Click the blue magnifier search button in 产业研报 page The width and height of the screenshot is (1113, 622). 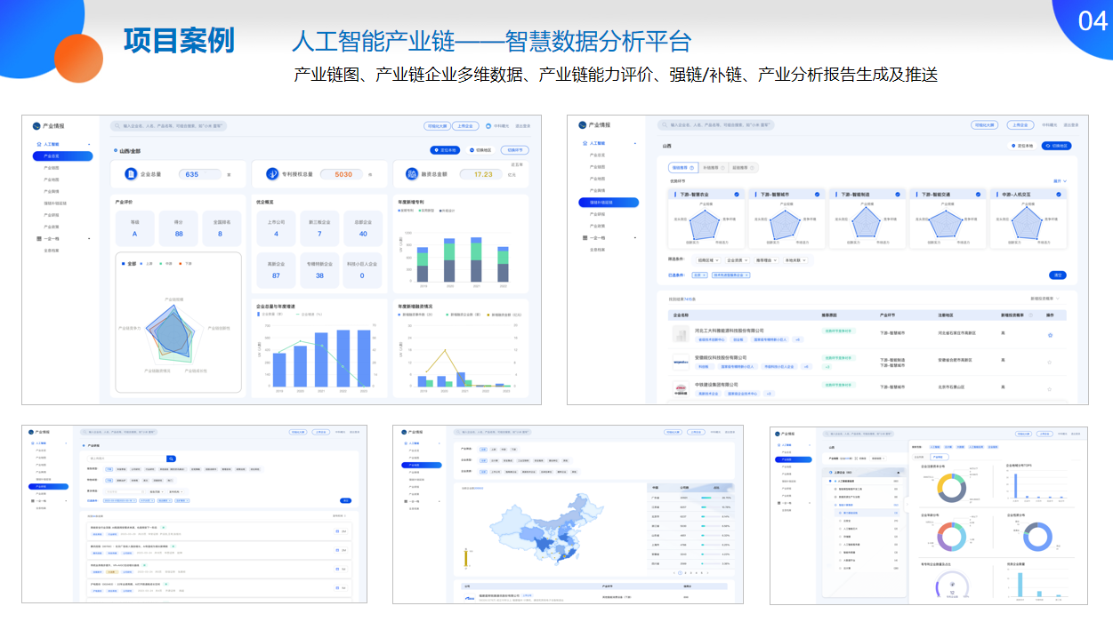pyautogui.click(x=172, y=459)
